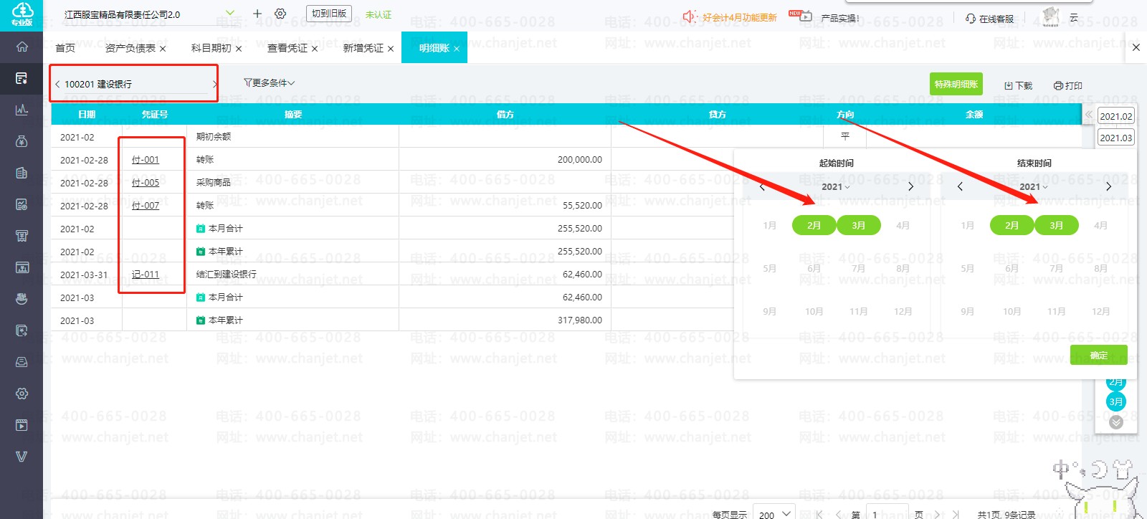Go to next year in end-time picker
Viewport: 1147px width, 519px height.
[x=1109, y=186]
